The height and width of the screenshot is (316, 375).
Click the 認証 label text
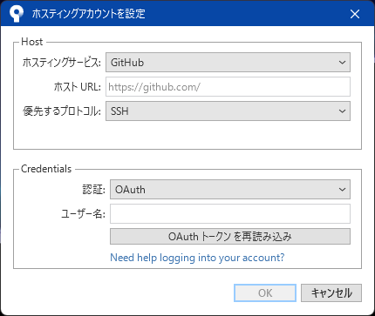(93, 190)
